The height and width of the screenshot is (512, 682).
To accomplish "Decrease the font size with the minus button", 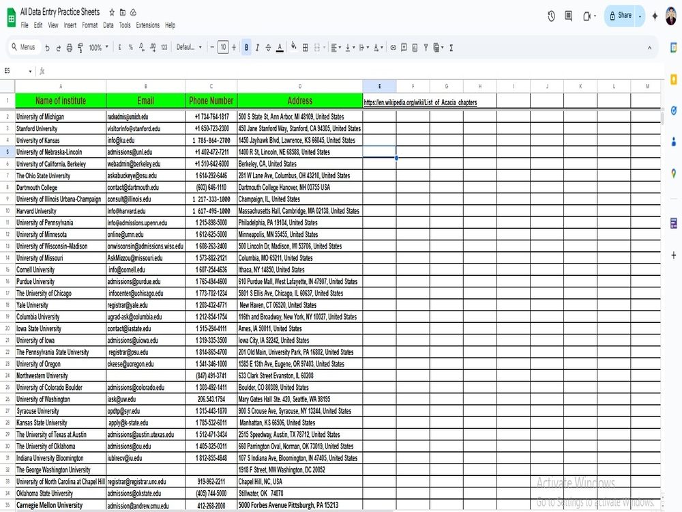I will (212, 47).
